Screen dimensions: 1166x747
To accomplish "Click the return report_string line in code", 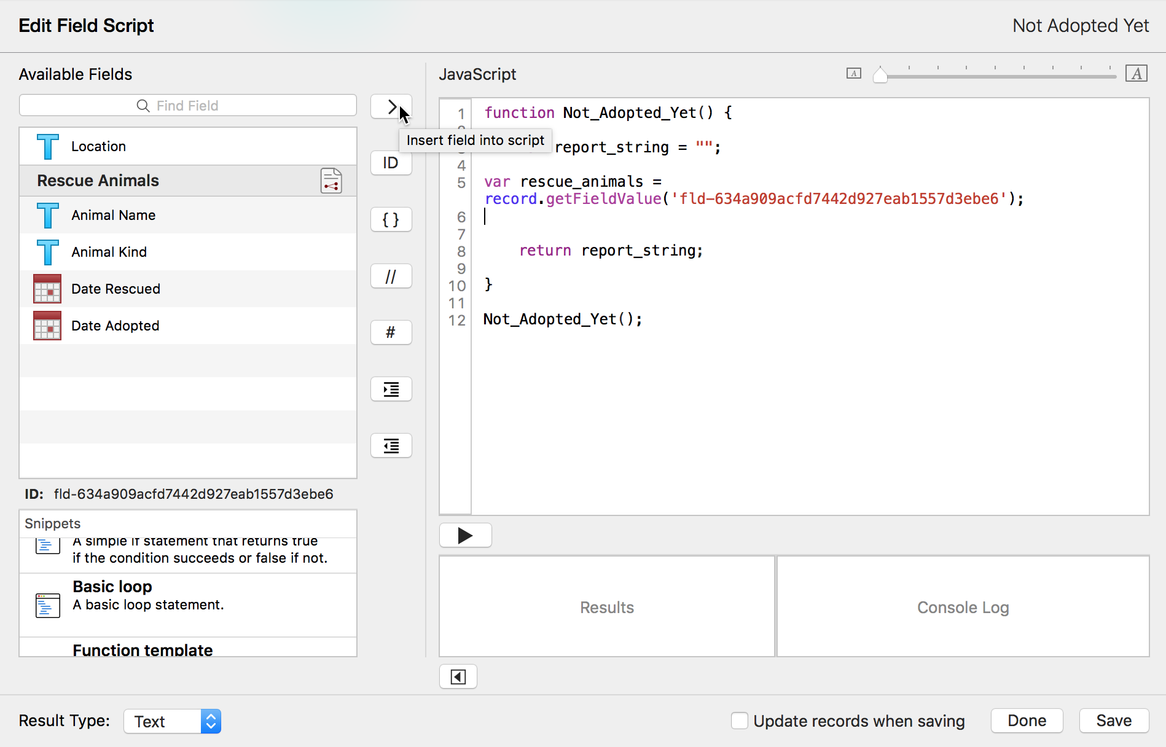I will tap(611, 250).
